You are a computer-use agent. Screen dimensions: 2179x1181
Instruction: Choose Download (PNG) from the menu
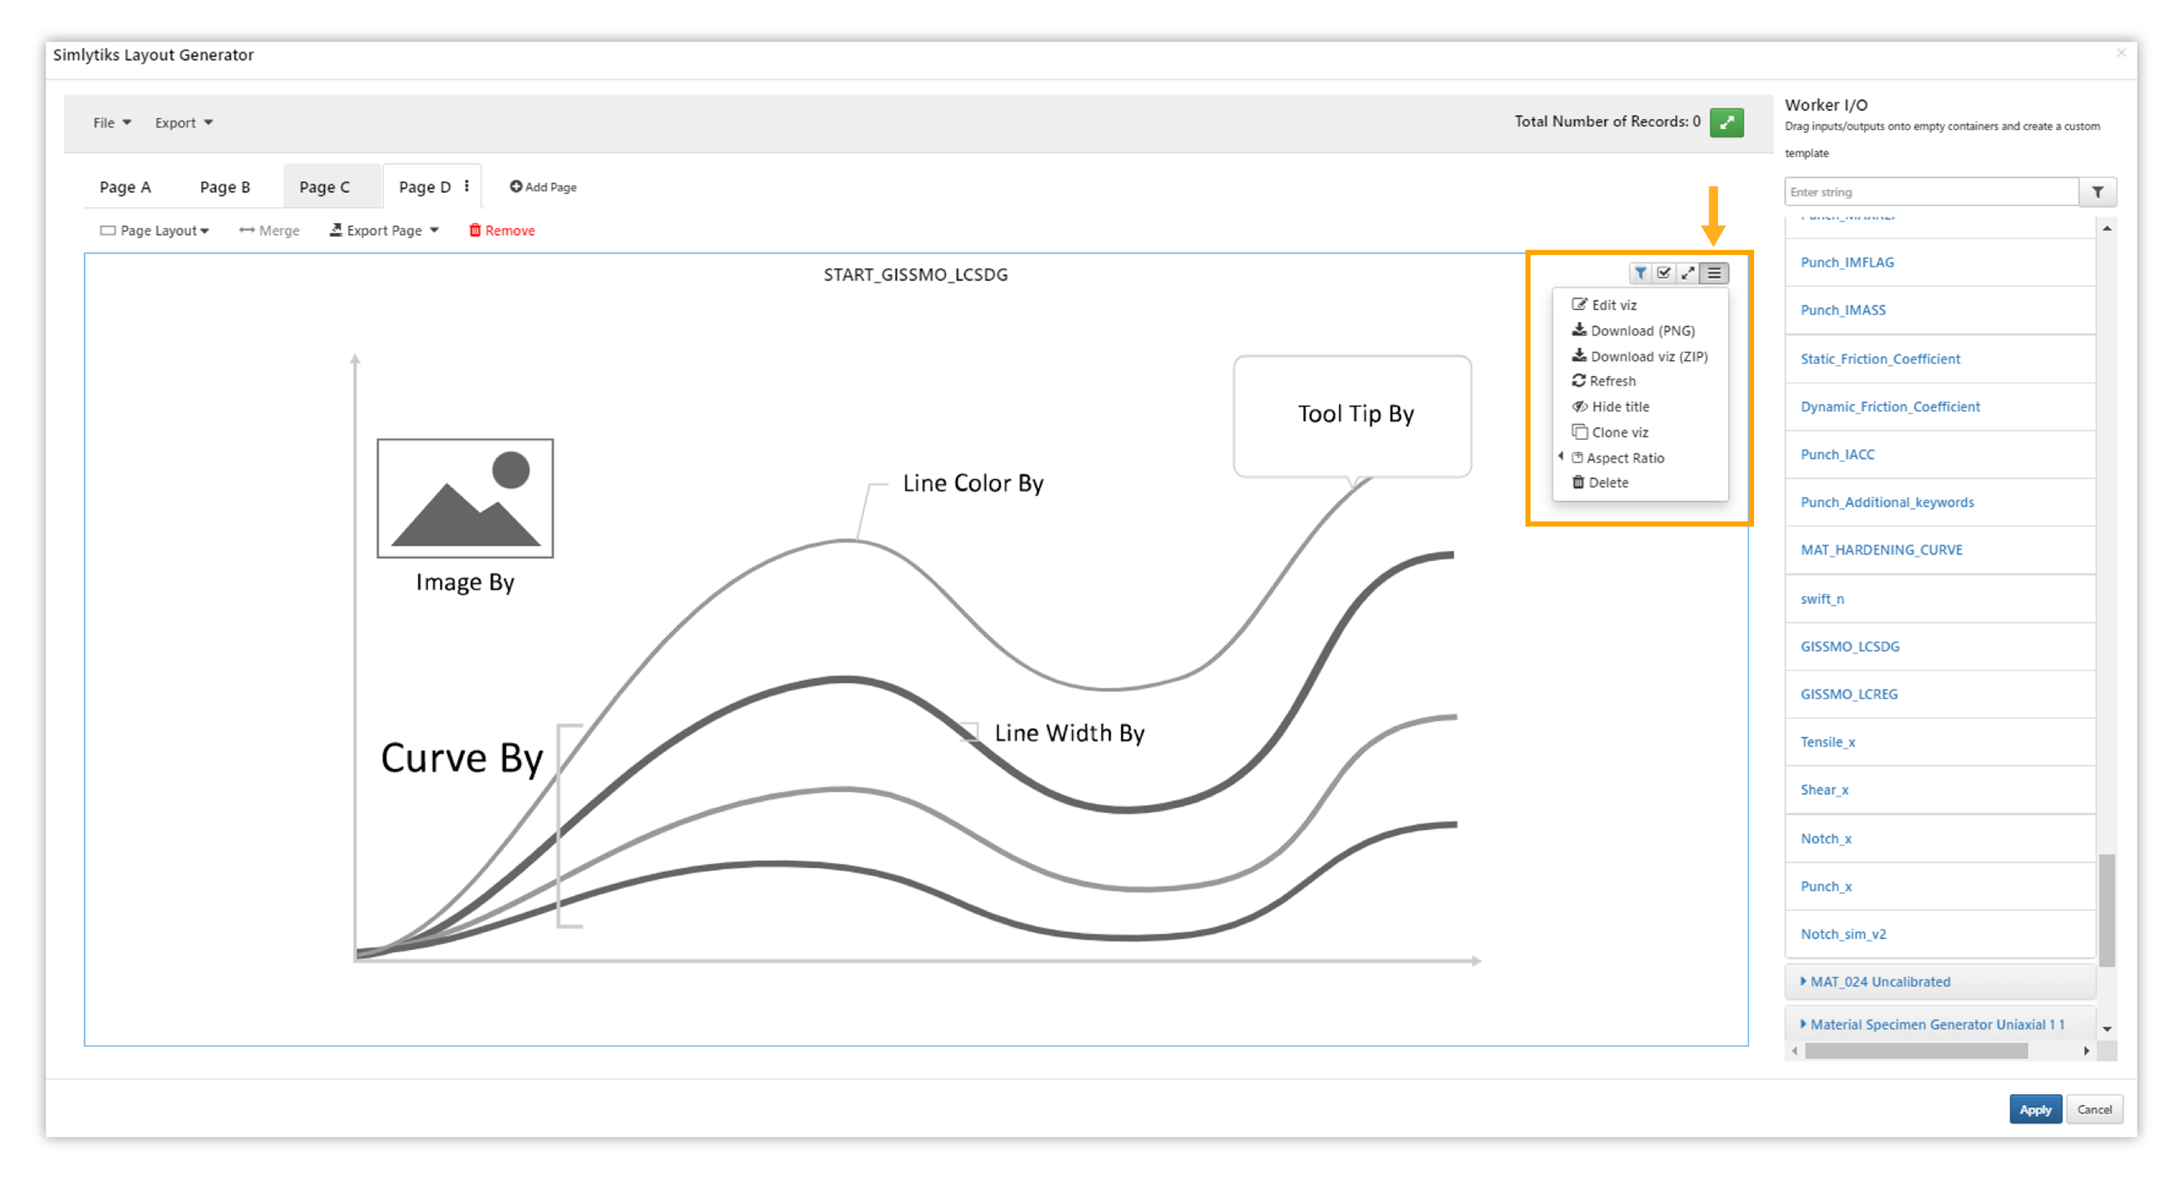point(1633,331)
